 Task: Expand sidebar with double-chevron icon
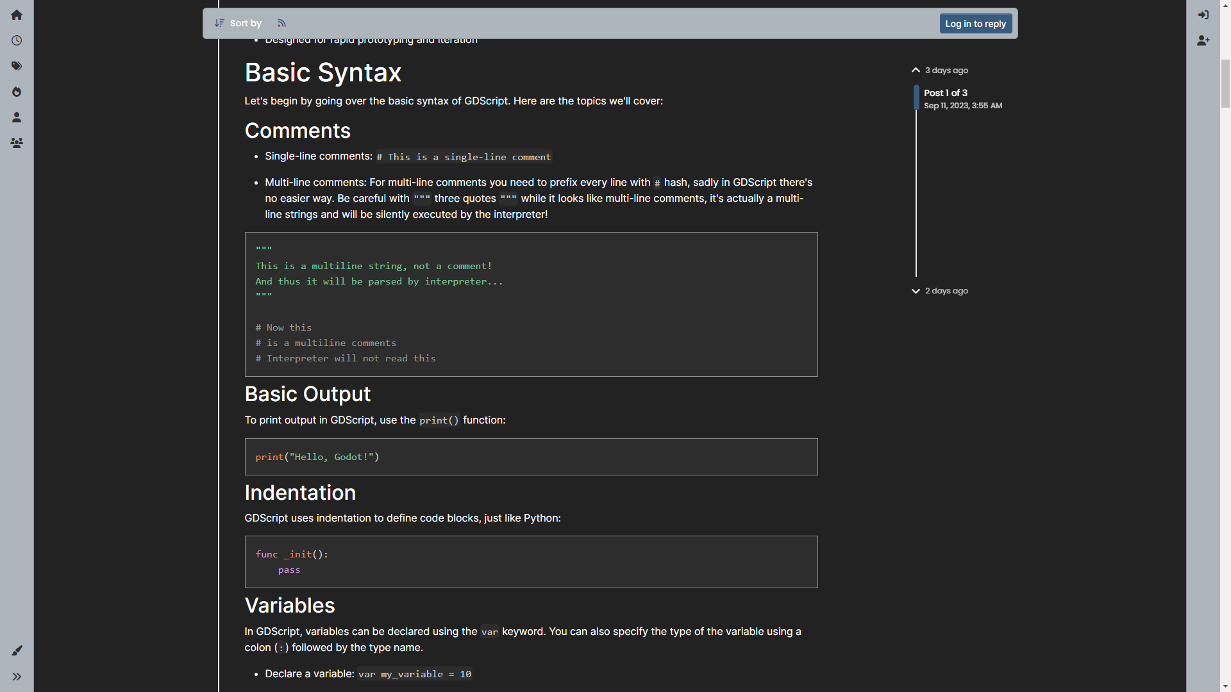(x=17, y=677)
